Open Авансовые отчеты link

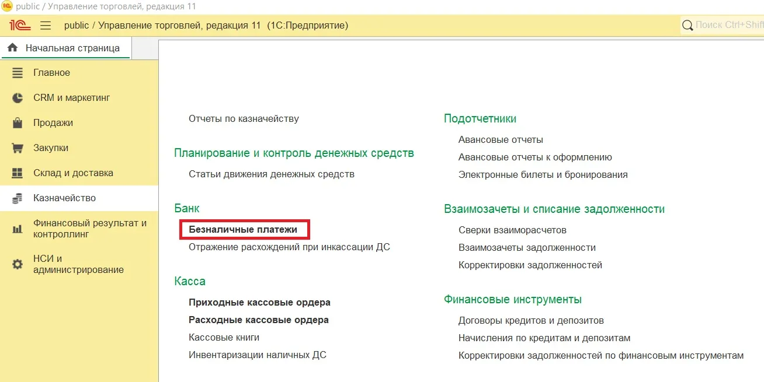pos(501,140)
